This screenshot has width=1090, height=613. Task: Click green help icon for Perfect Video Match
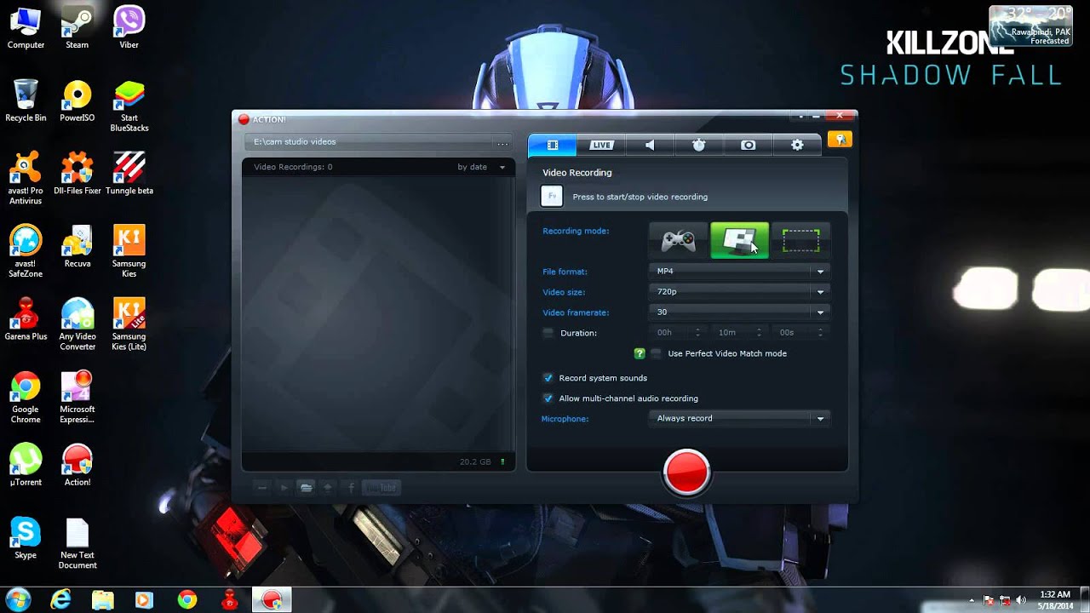(640, 353)
